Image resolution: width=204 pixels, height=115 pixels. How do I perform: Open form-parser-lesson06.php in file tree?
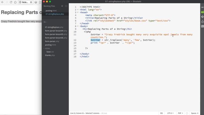click(56, 38)
